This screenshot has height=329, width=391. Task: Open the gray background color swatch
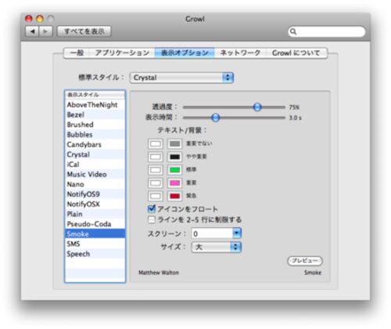174,143
